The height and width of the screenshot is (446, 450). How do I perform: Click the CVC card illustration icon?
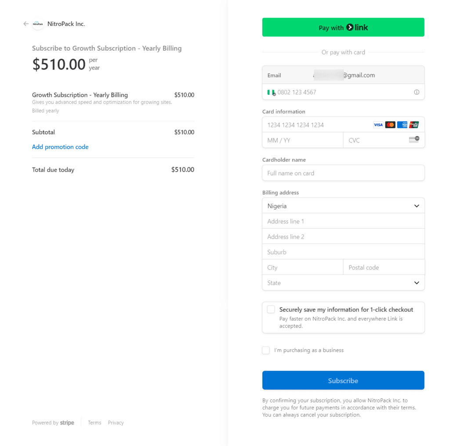tap(414, 139)
